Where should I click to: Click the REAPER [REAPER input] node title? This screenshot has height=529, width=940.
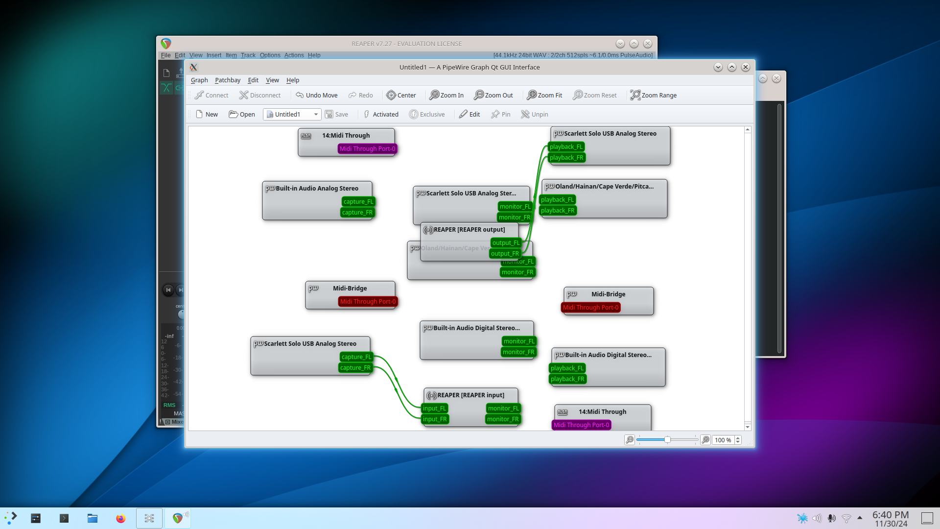pyautogui.click(x=471, y=395)
